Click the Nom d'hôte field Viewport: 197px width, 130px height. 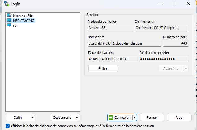click(124, 44)
